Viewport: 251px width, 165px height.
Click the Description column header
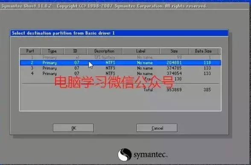(x=104, y=51)
